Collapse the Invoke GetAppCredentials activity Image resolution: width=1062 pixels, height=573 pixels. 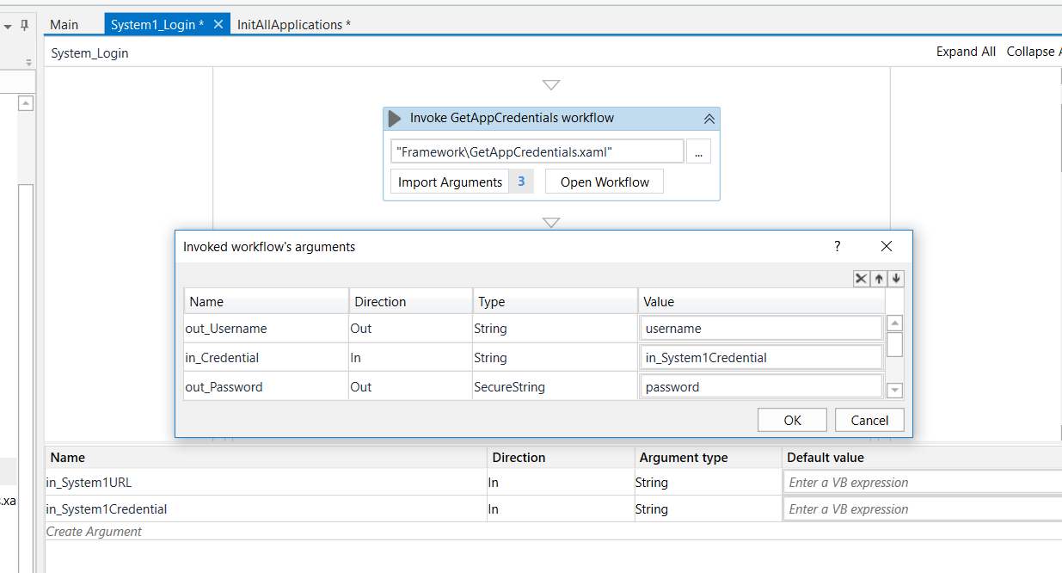point(709,119)
